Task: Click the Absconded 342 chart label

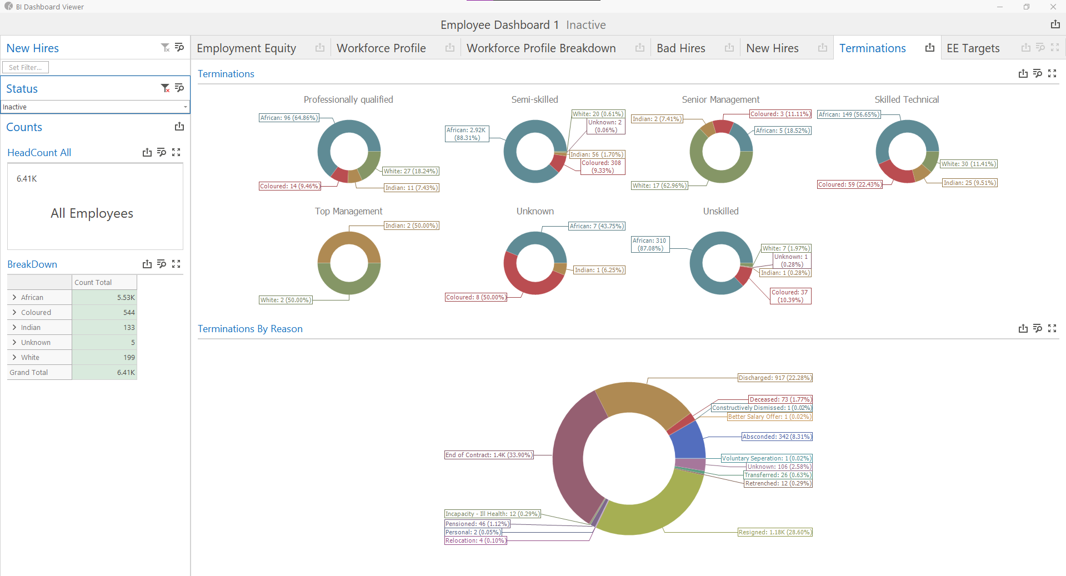Action: 777,437
